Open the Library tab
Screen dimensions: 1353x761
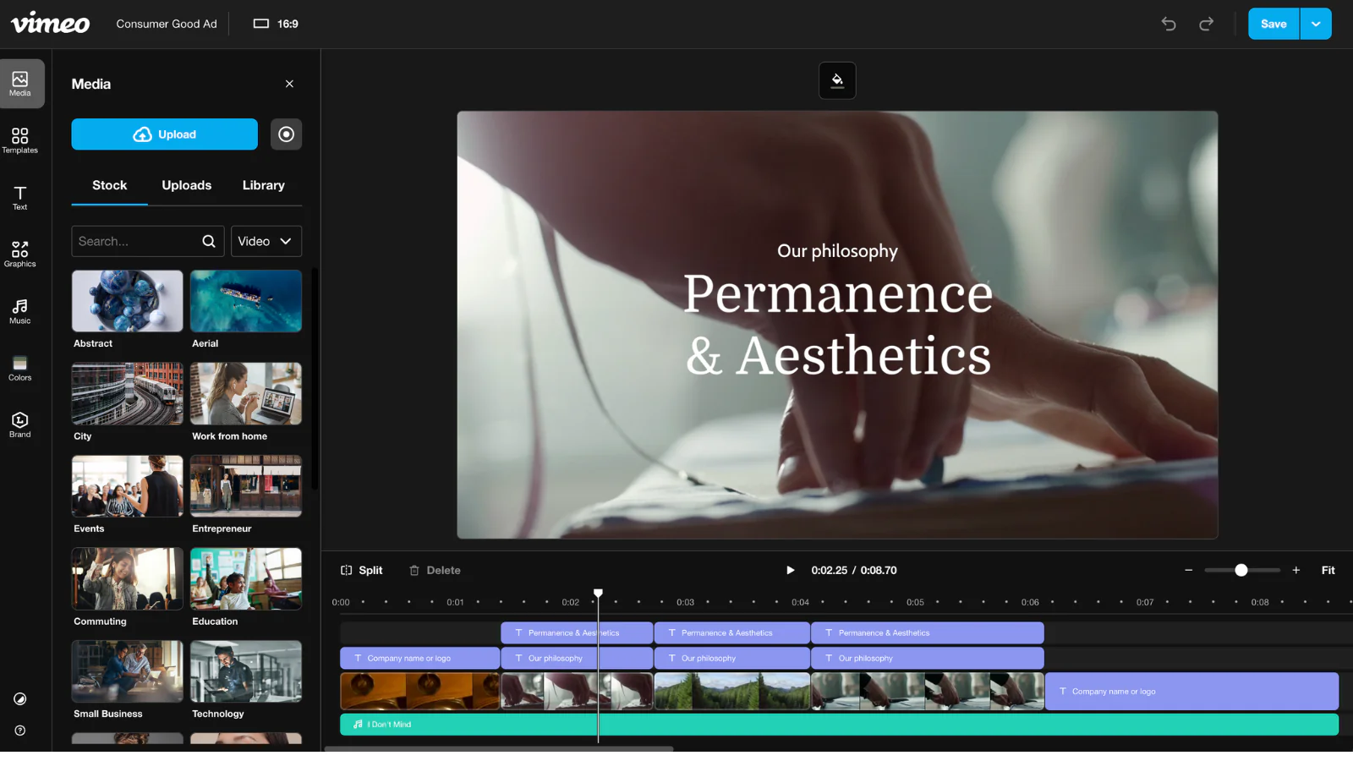point(263,185)
